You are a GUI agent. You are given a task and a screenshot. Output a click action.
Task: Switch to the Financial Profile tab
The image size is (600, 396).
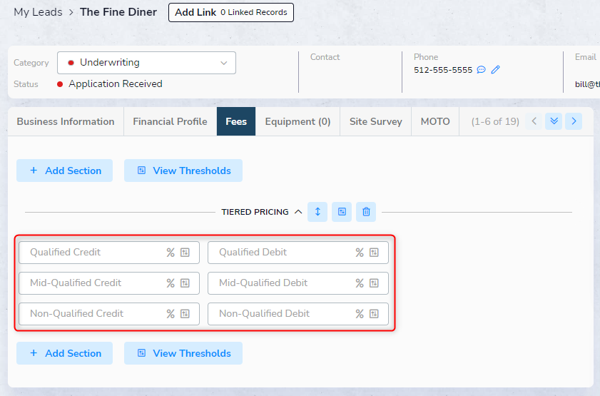click(170, 121)
